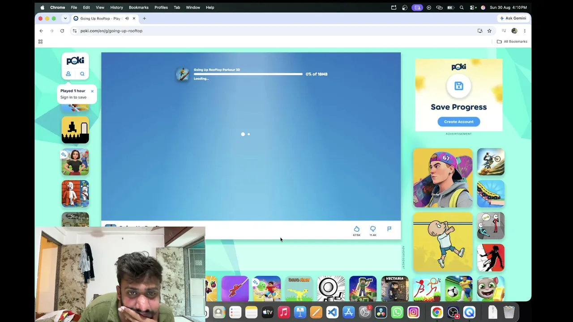This screenshot has width=573, height=322.
Task: Launch Instagram from the dock
Action: pyautogui.click(x=413, y=312)
